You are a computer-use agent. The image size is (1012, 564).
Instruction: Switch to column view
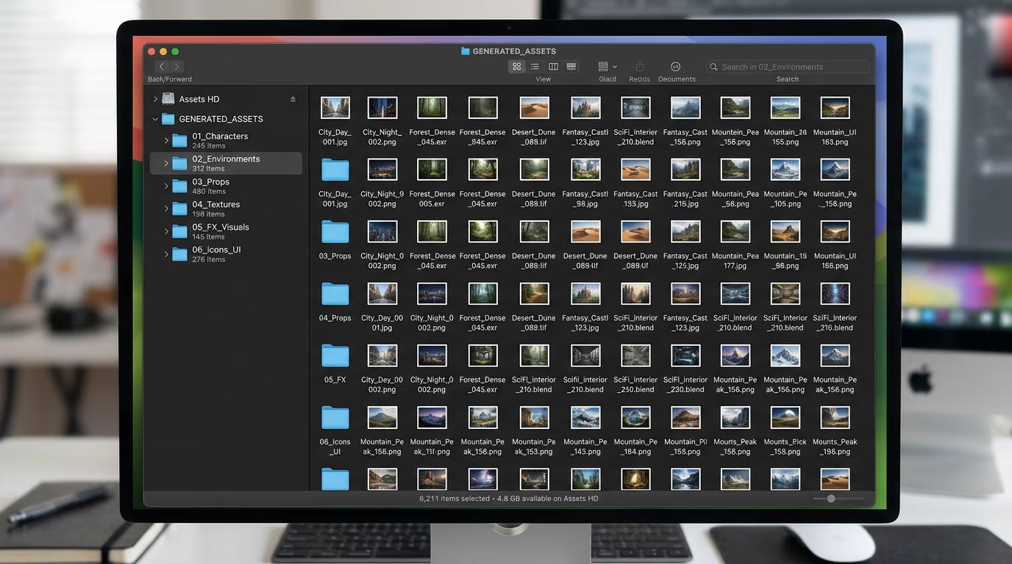(553, 67)
